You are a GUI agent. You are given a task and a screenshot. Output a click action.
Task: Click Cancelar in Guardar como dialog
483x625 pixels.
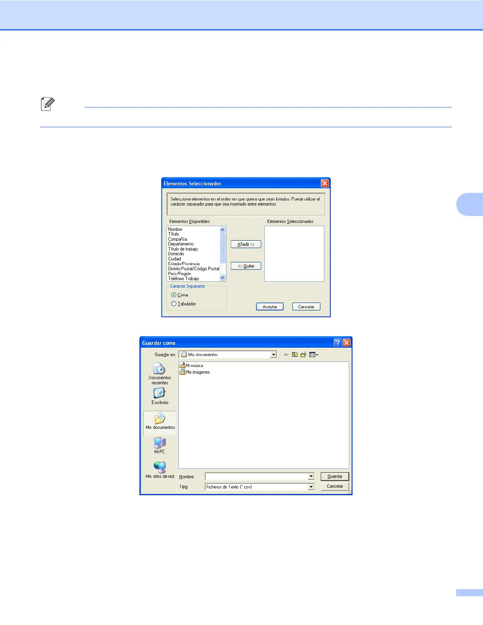click(335, 486)
